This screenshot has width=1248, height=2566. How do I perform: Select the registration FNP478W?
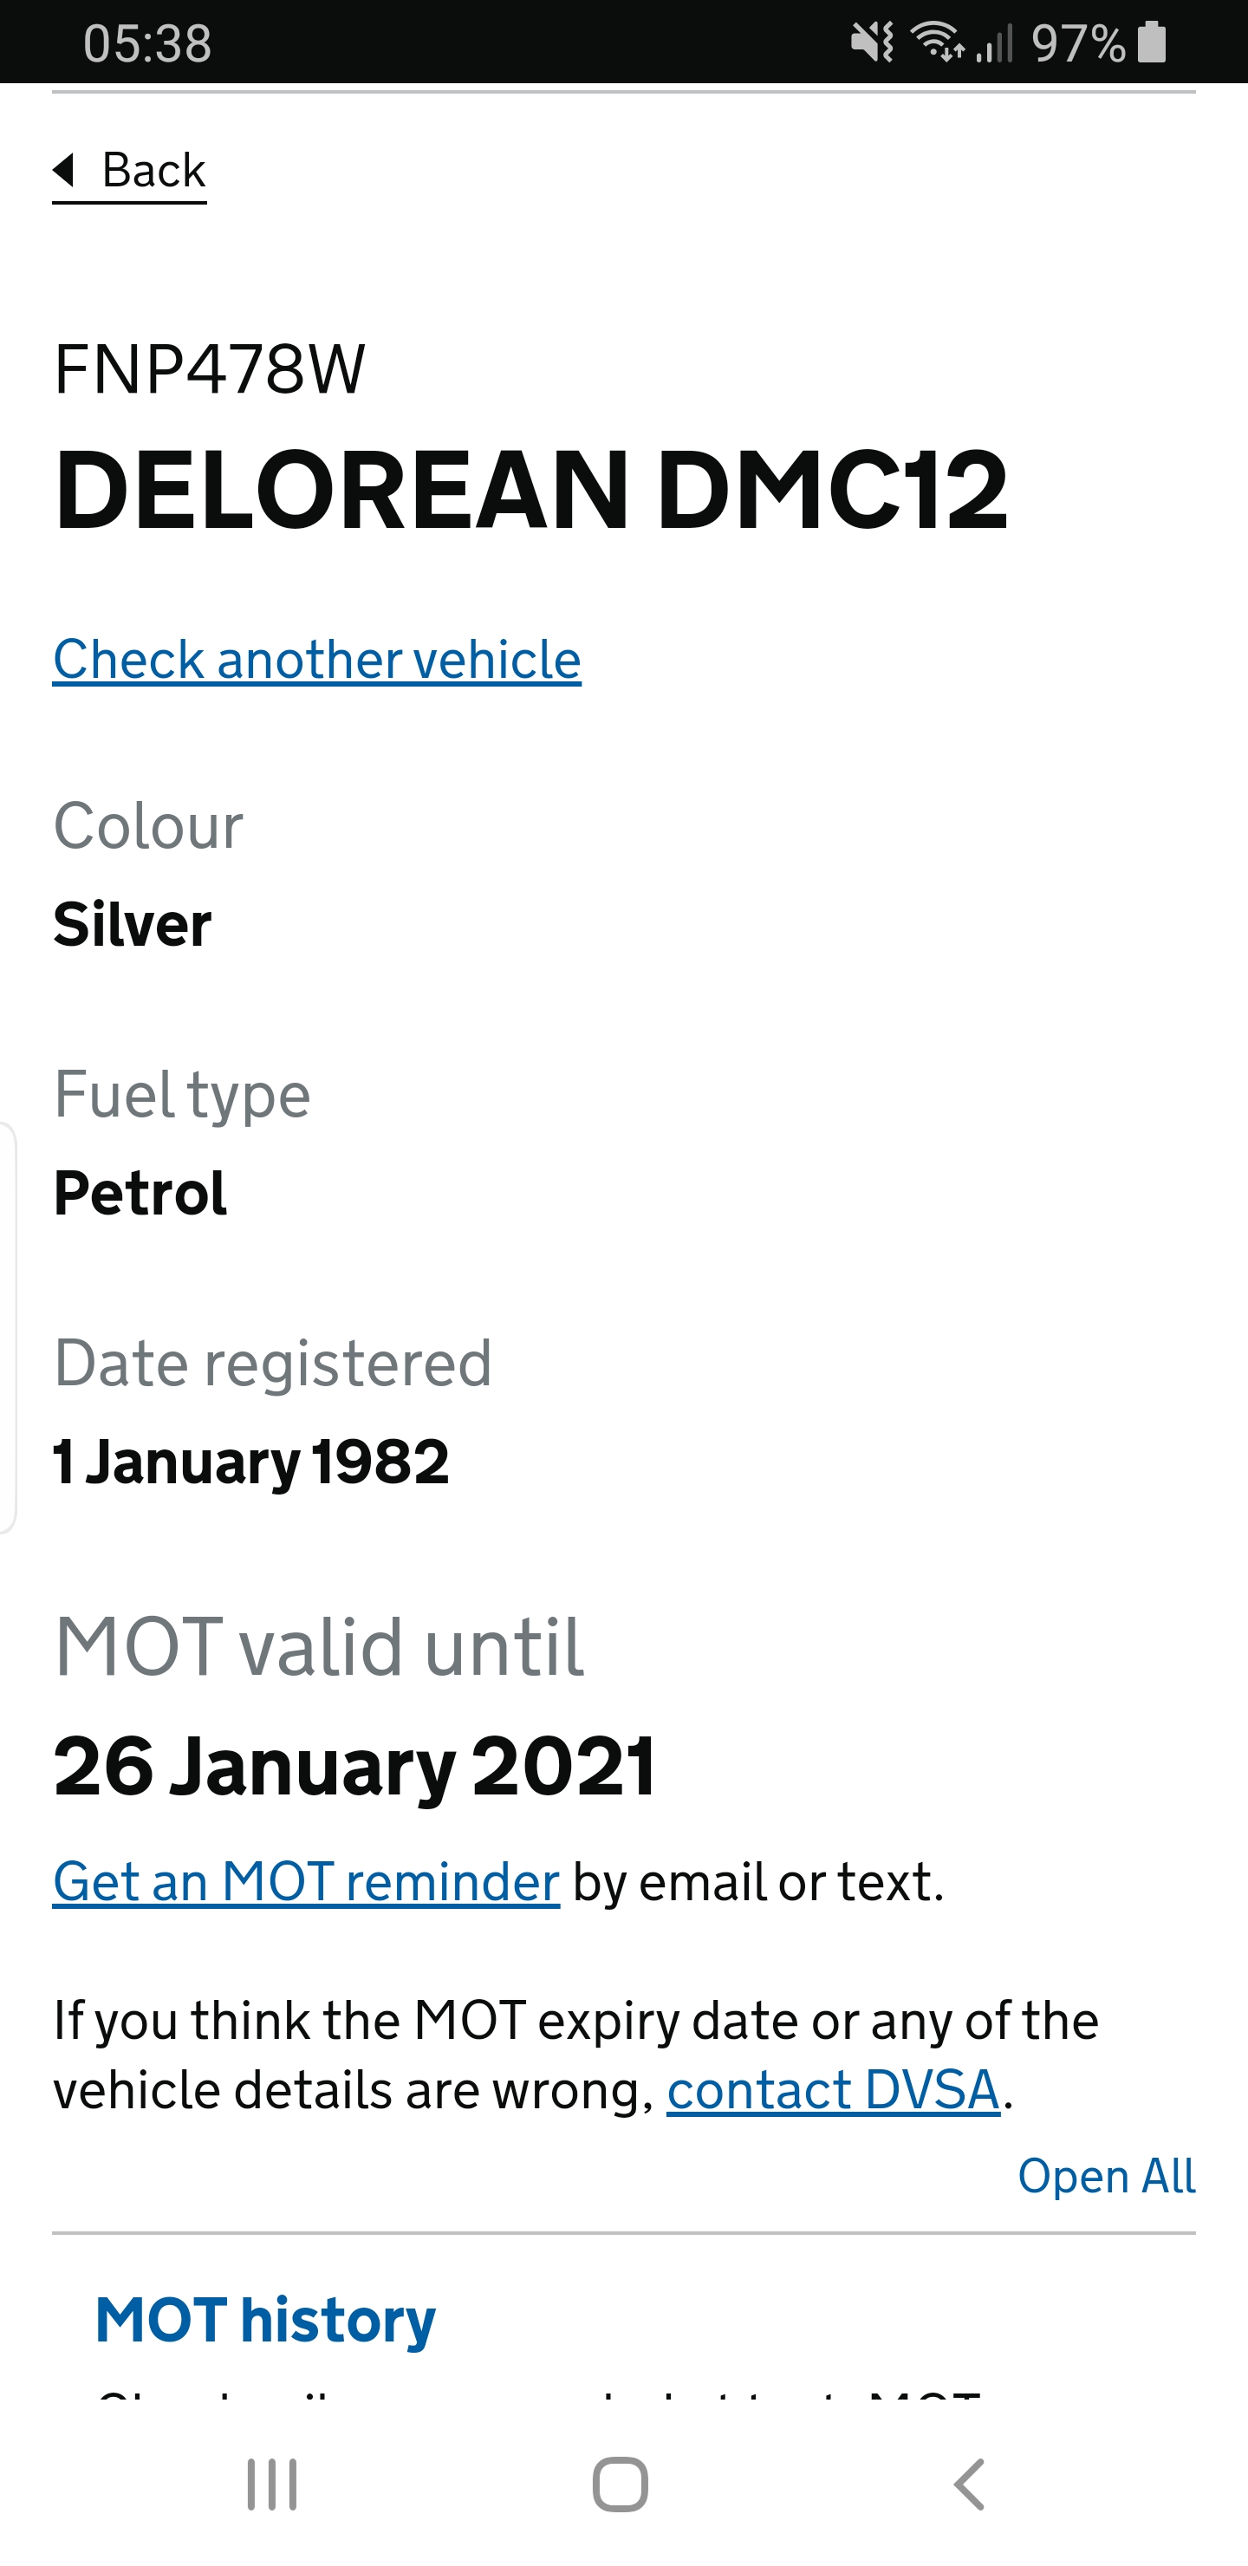pyautogui.click(x=210, y=368)
